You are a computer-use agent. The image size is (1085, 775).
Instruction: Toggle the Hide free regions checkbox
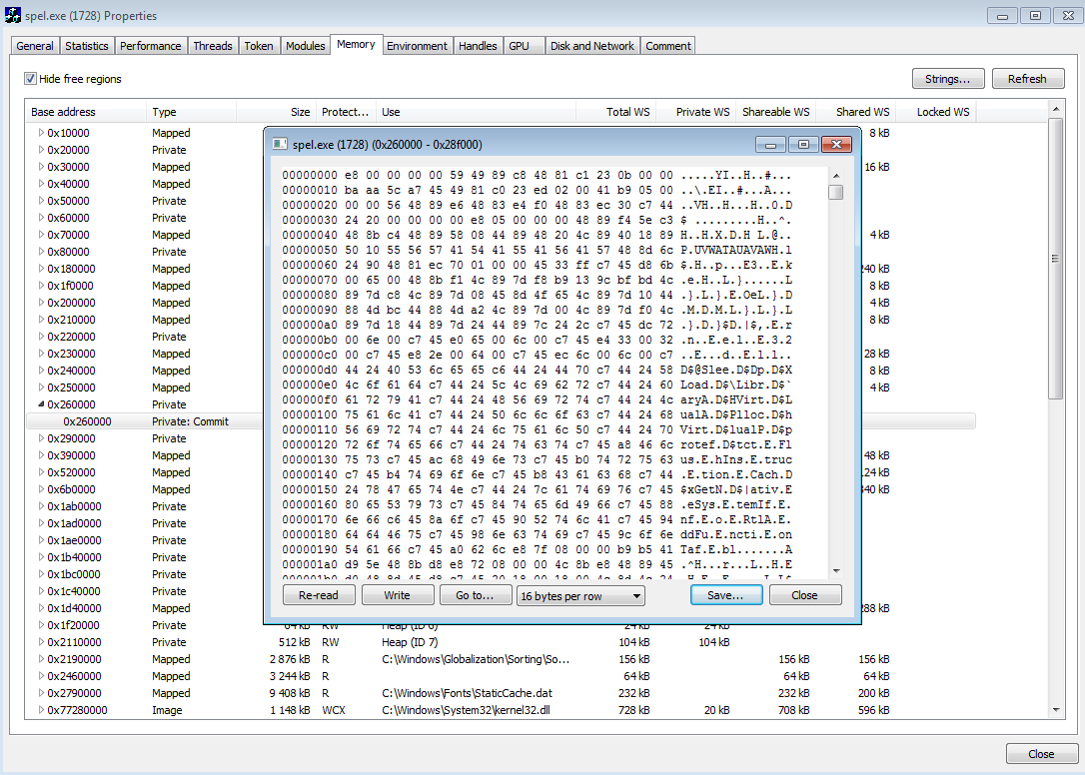point(30,78)
